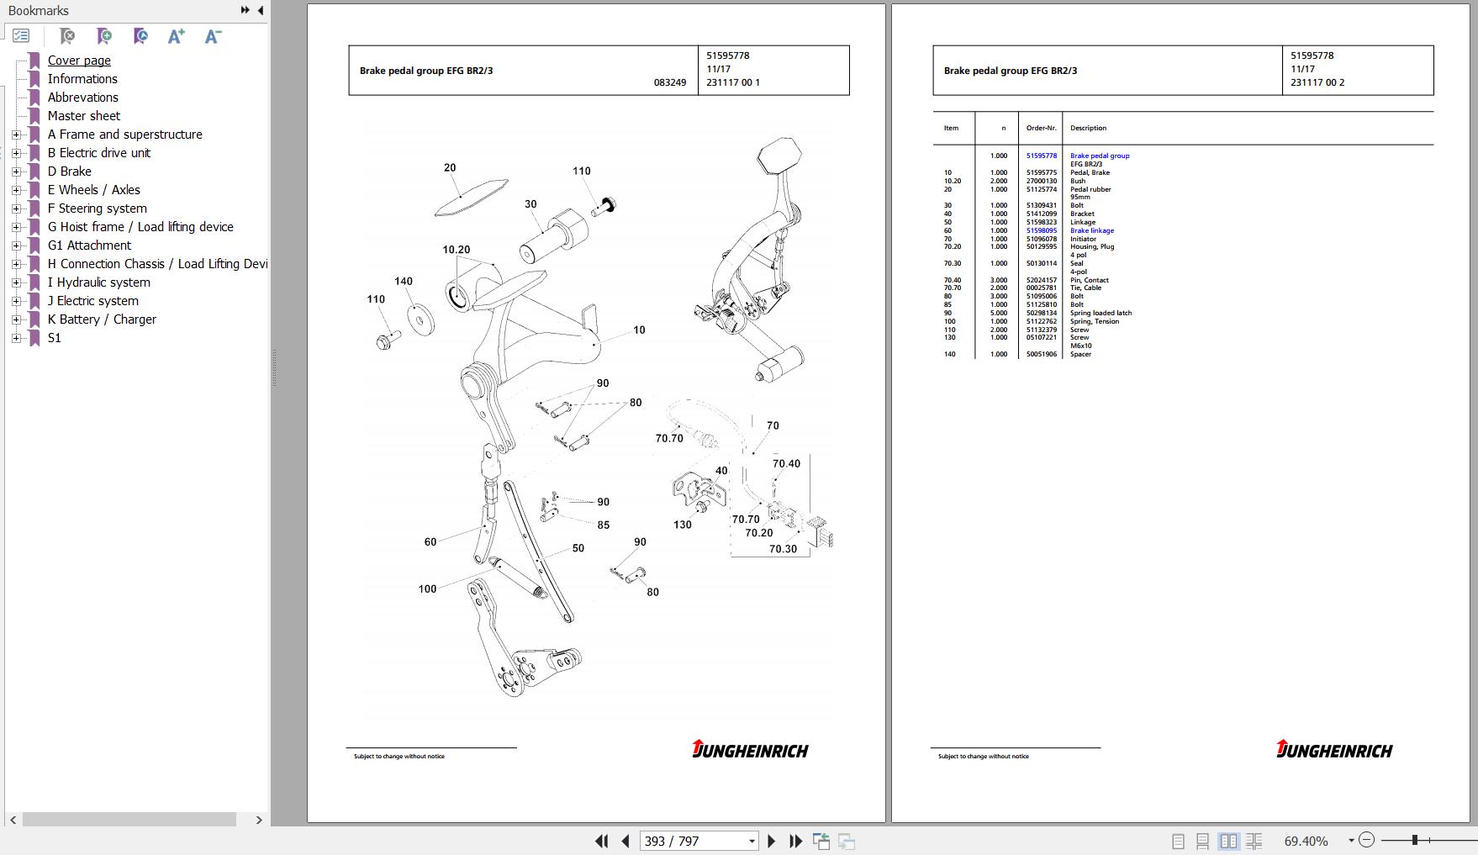This screenshot has height=855, width=1478.
Task: Select the J Electric system bookmark
Action: pyautogui.click(x=92, y=301)
